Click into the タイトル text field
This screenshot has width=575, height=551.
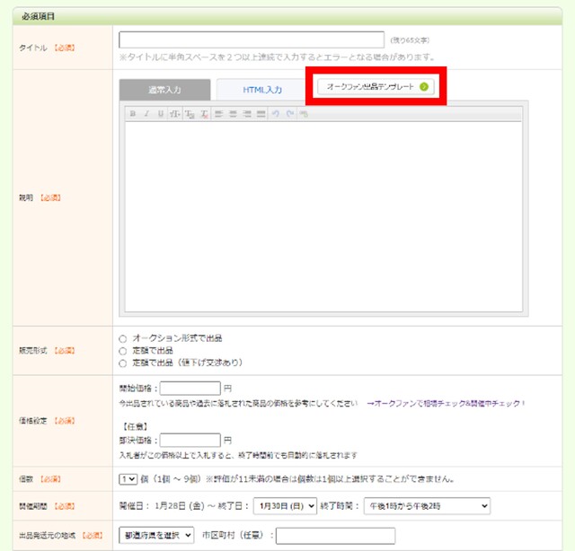click(252, 39)
